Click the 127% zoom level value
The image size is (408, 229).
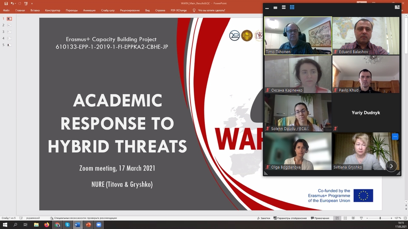pos(397,218)
